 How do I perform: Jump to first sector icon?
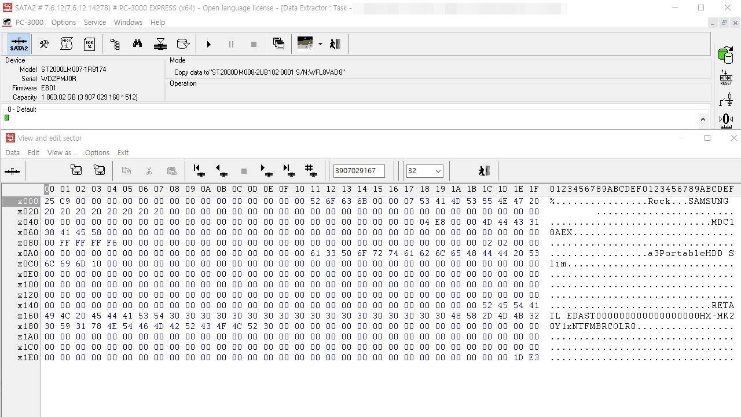(x=199, y=170)
